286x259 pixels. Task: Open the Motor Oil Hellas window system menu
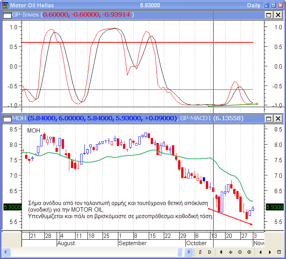point(5,5)
